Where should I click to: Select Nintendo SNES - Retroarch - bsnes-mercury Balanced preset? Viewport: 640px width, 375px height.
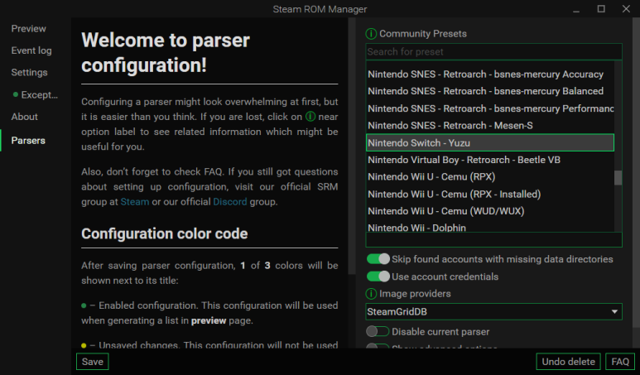tap(490, 91)
